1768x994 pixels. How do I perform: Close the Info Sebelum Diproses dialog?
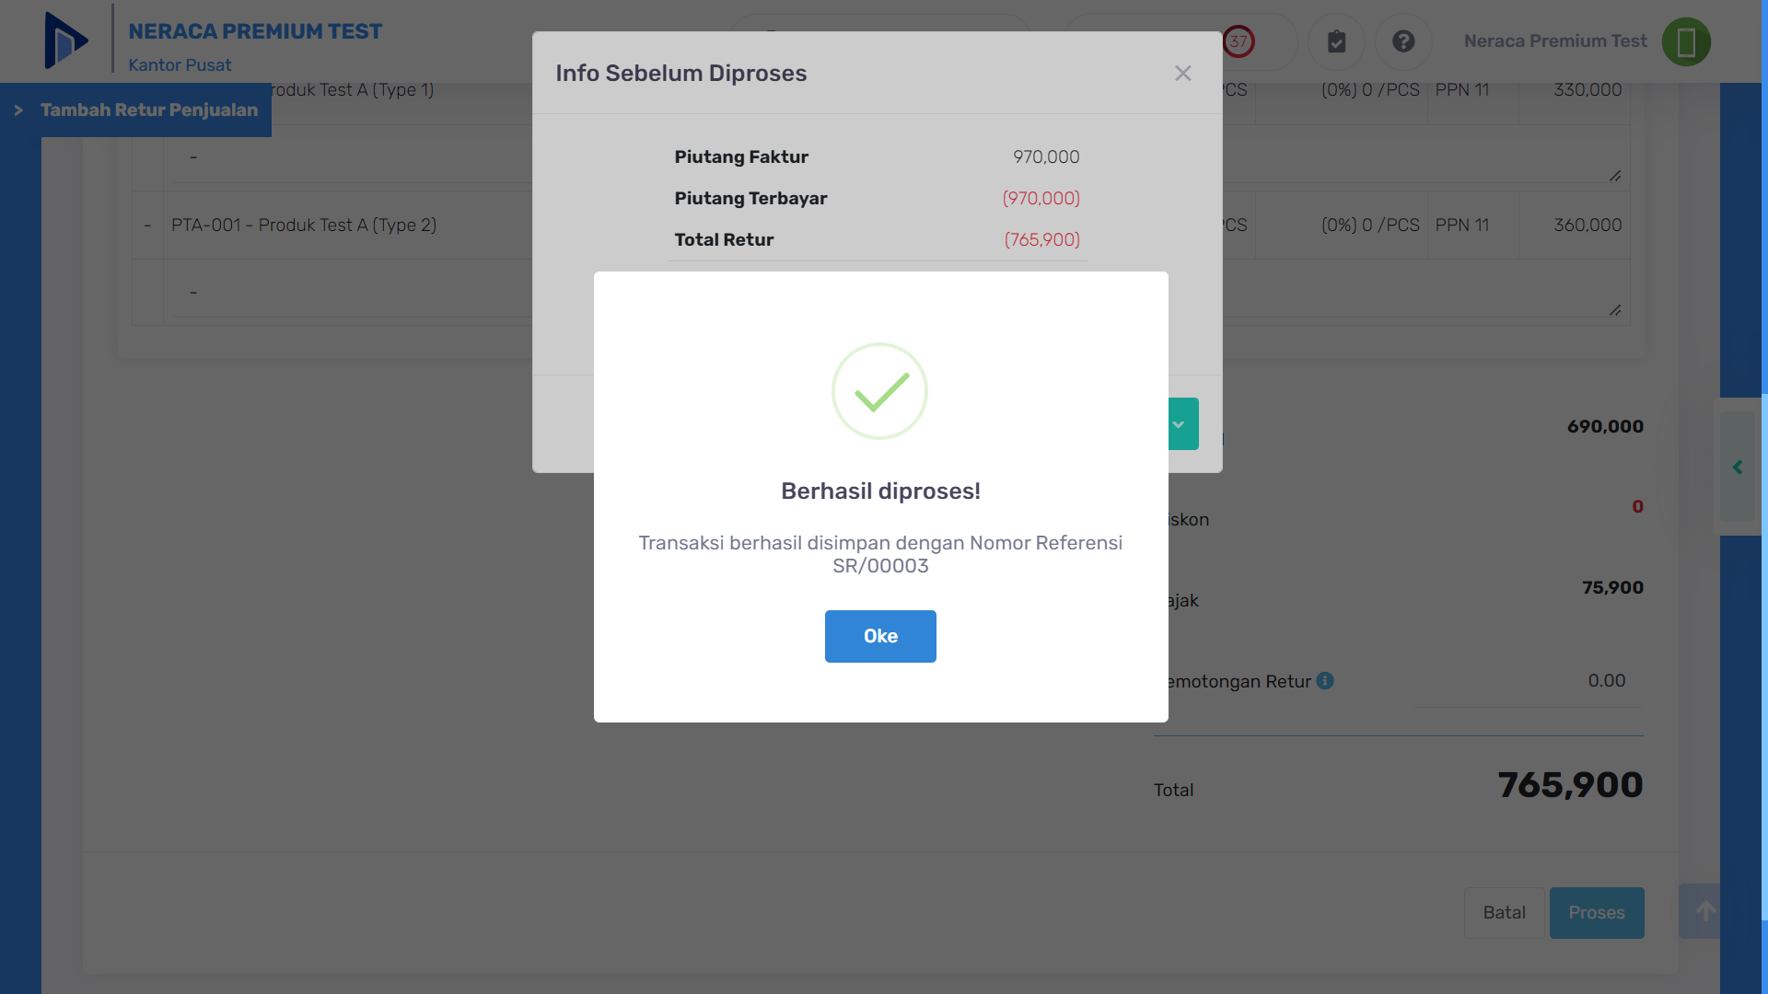(x=1183, y=73)
